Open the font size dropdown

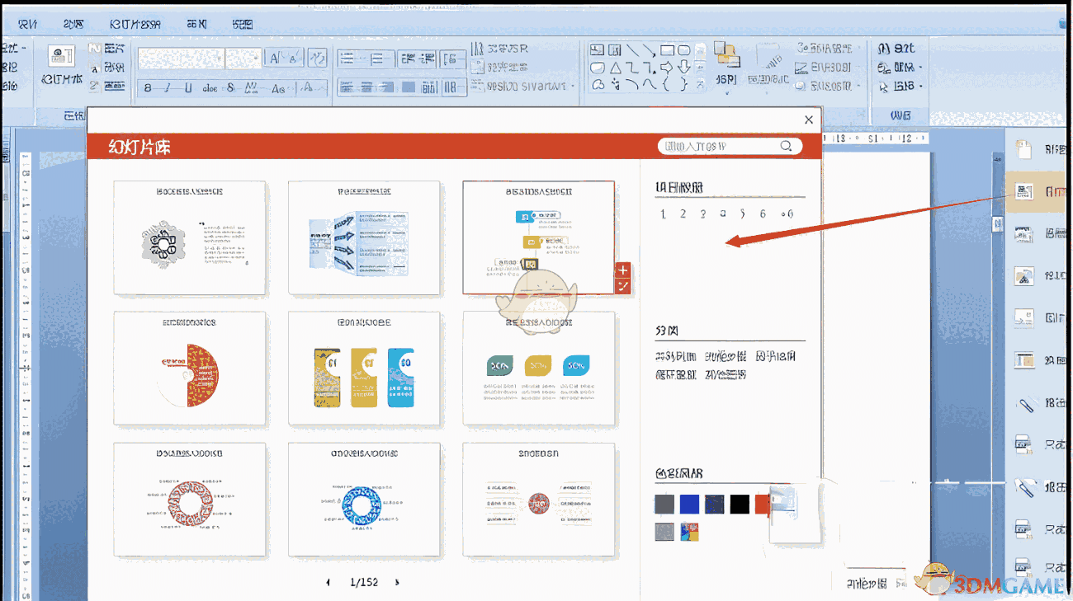point(239,56)
